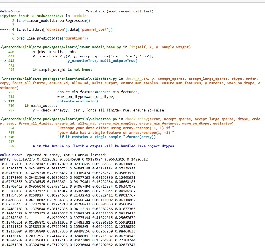Select the line.fit(data['duration'],data['planned_cost']) line
Viewport: 265px width, 248px height.
click(x=64, y=29)
